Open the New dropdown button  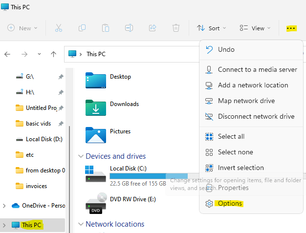point(22,28)
